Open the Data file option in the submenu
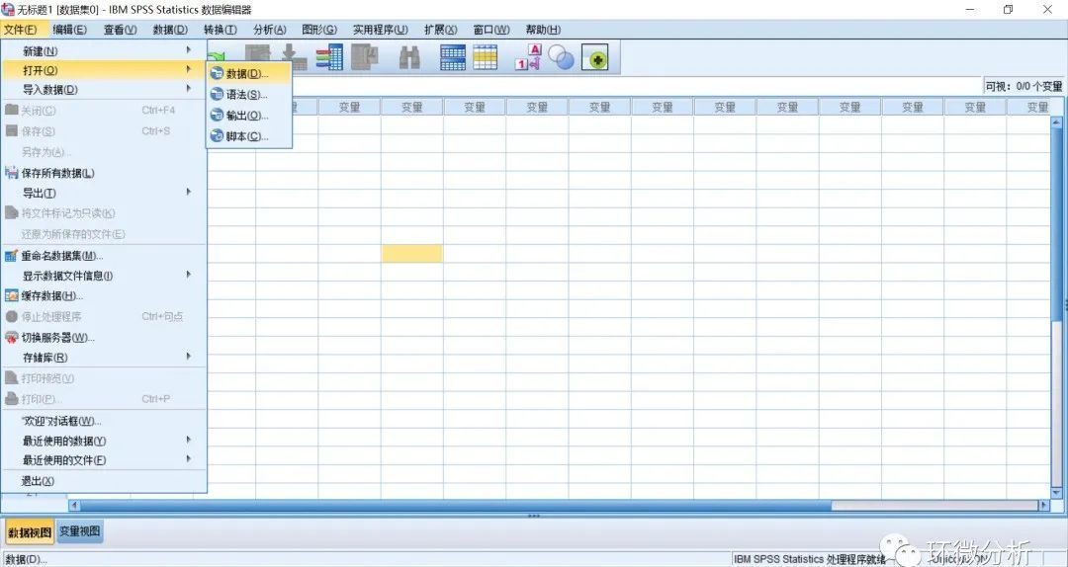The width and height of the screenshot is (1068, 567). pyautogui.click(x=249, y=73)
